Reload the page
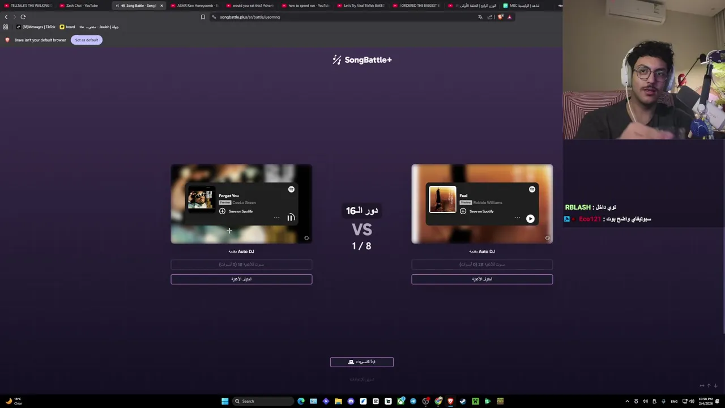The image size is (725, 408). tap(23, 17)
